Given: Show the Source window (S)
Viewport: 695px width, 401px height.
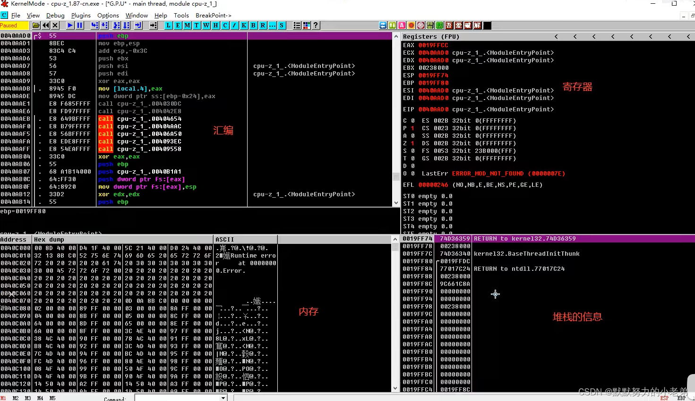Looking at the screenshot, I should (x=282, y=25).
